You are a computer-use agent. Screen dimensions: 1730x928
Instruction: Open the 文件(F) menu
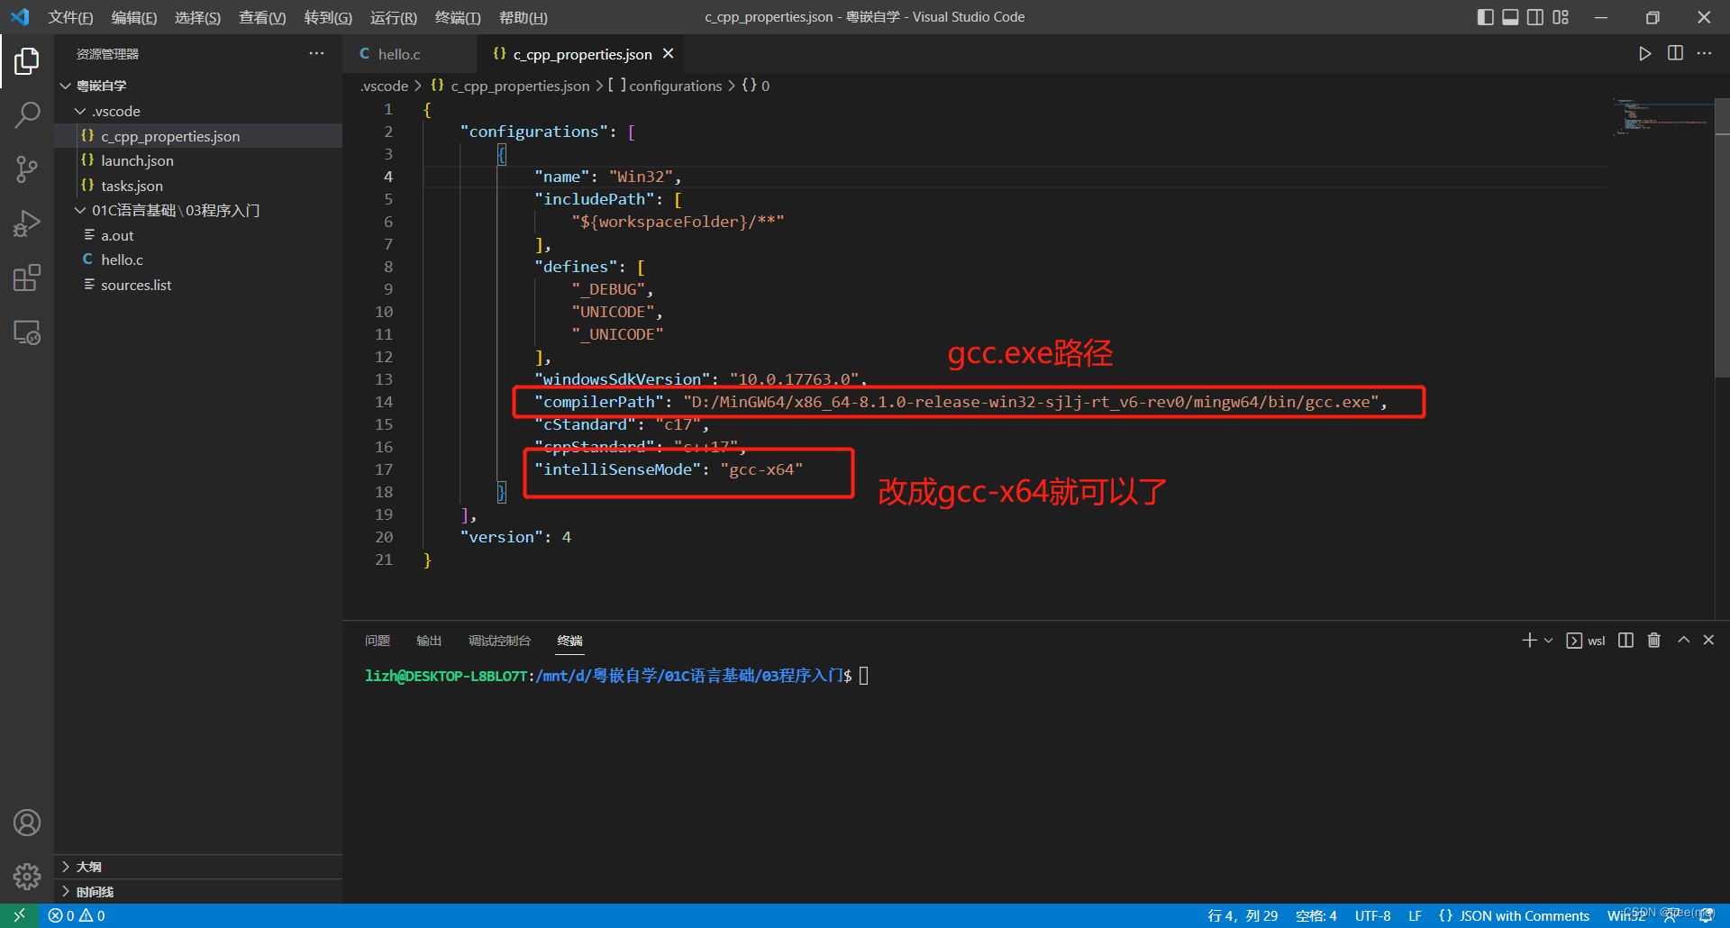pyautogui.click(x=70, y=17)
